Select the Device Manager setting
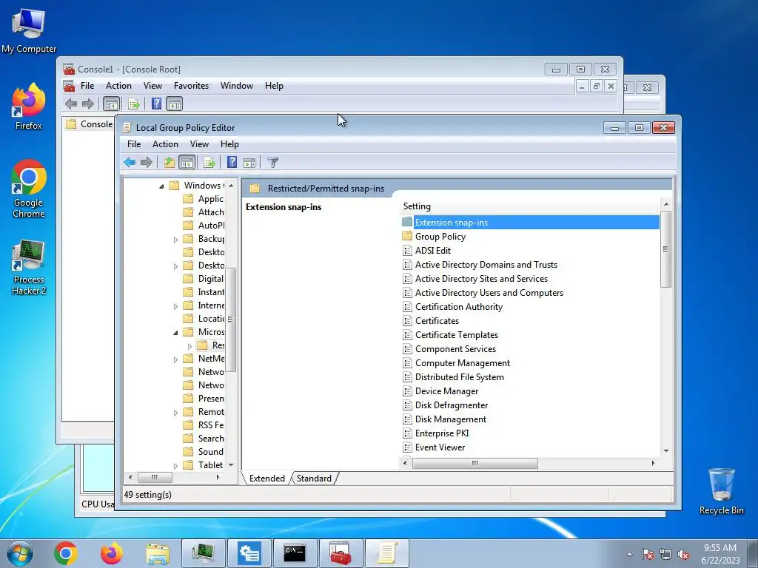 click(x=446, y=391)
